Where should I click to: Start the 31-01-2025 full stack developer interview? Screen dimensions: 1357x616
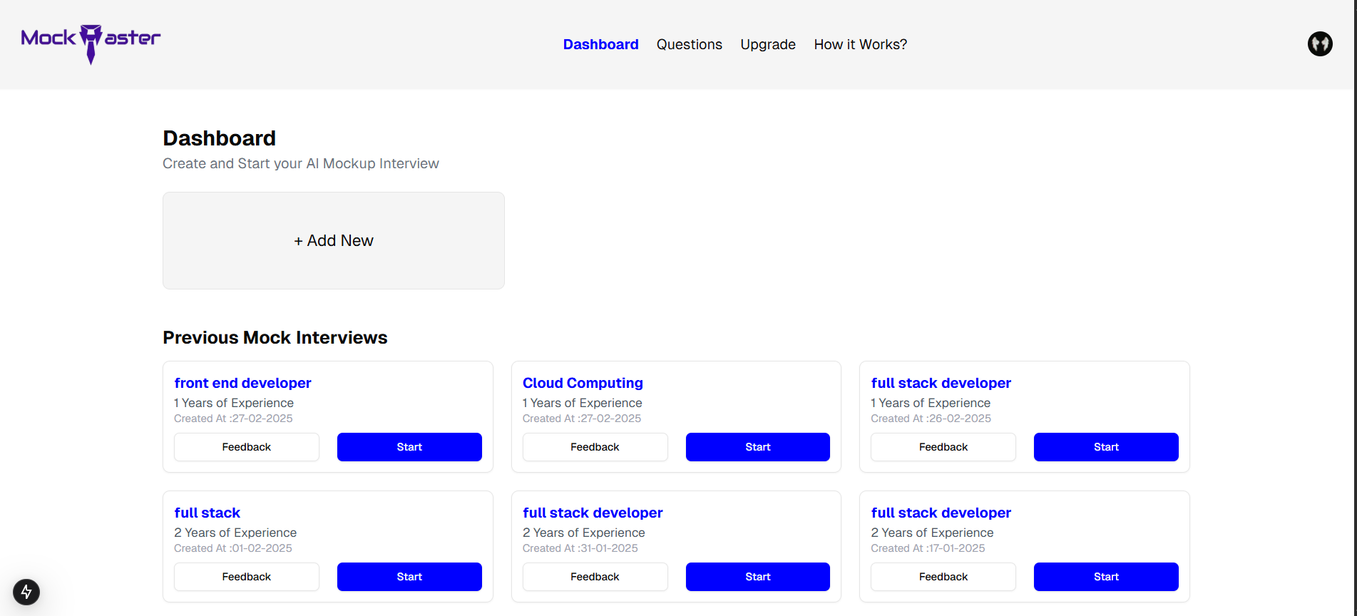tap(758, 577)
